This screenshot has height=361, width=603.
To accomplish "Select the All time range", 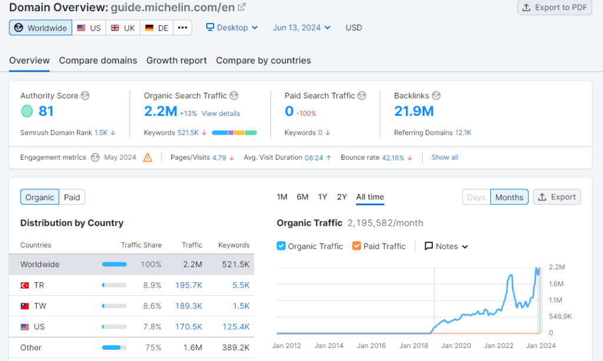I will pyautogui.click(x=370, y=197).
